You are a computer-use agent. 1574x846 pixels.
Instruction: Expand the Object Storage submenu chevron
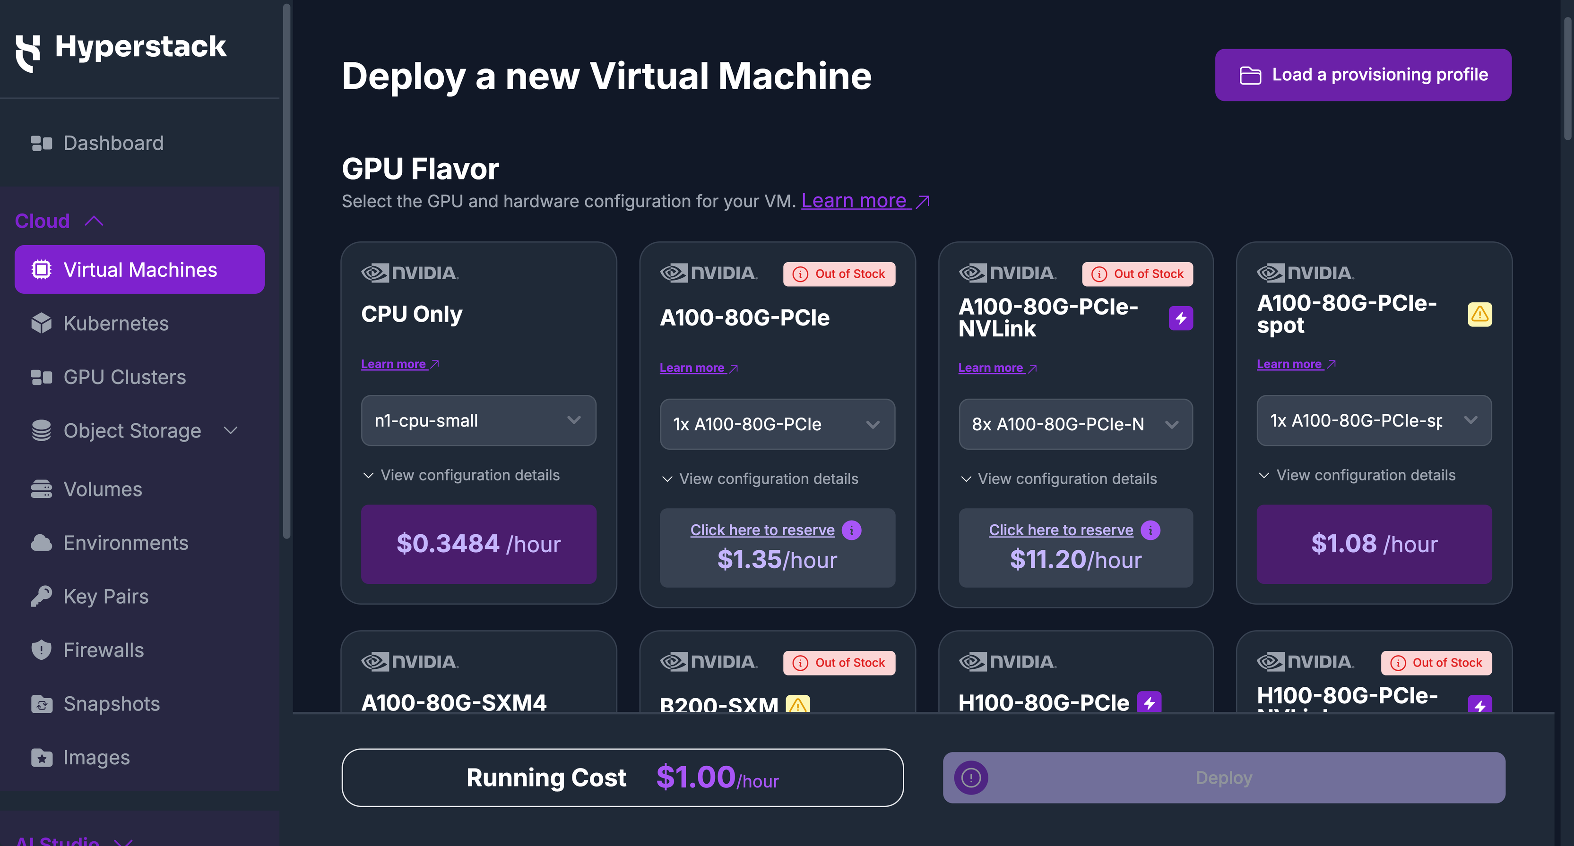pyautogui.click(x=230, y=431)
